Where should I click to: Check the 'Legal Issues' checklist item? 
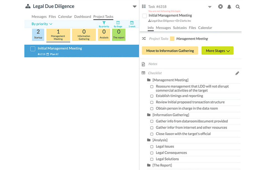point(152,147)
